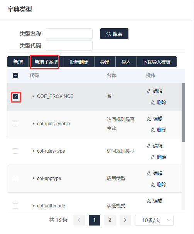Expand the cof-rules-type tree node
The height and width of the screenshot is (234, 194).
pos(34,151)
